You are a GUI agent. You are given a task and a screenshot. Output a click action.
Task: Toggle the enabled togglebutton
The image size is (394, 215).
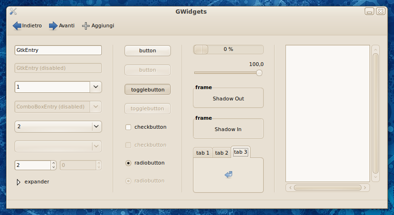[148, 90]
